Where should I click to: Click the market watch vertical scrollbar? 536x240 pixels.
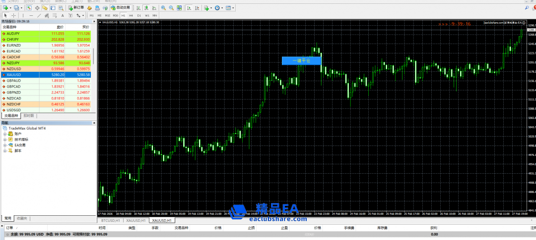[x=94, y=59]
